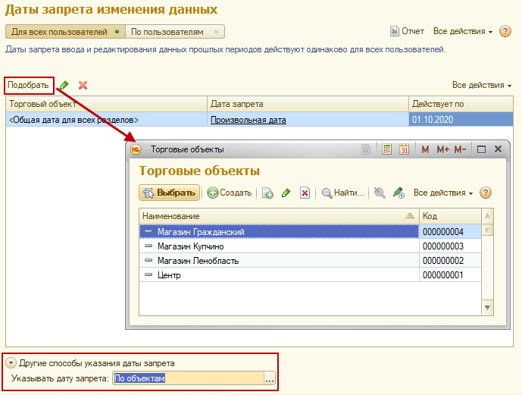The image size is (522, 395).
Task: Click Указывать дату запрета field
Action: tap(189, 378)
